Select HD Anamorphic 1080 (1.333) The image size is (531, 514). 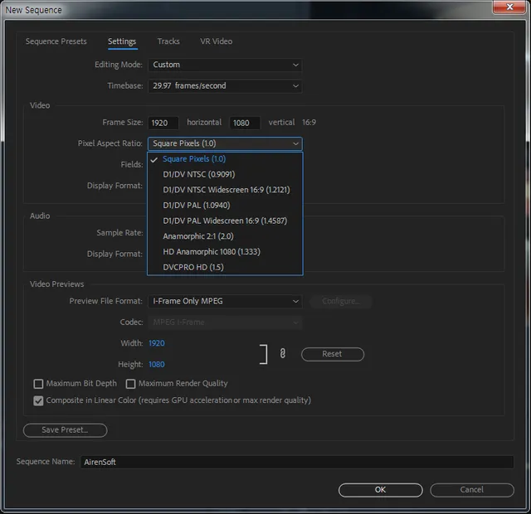[225, 252]
